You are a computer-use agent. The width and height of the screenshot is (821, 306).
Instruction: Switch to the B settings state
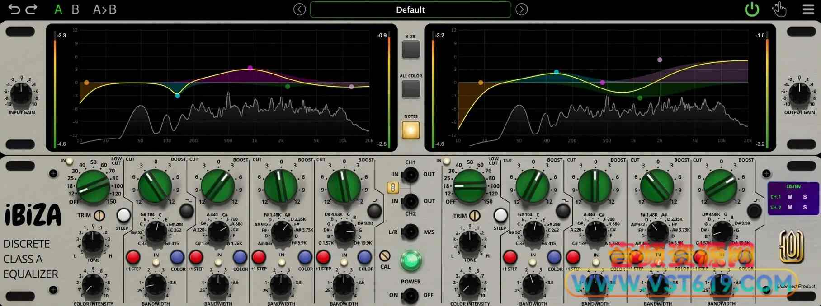tap(75, 9)
